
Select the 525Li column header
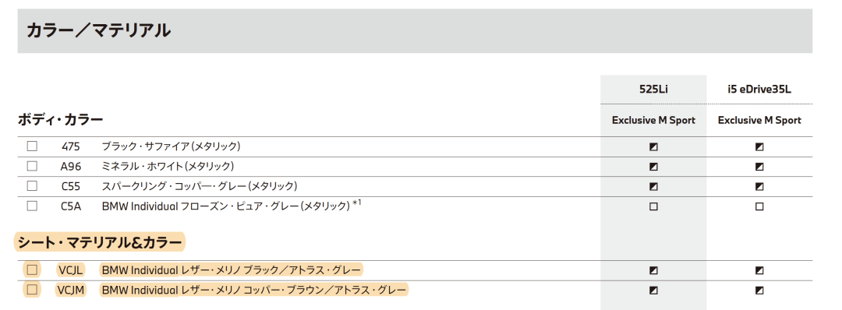[653, 89]
